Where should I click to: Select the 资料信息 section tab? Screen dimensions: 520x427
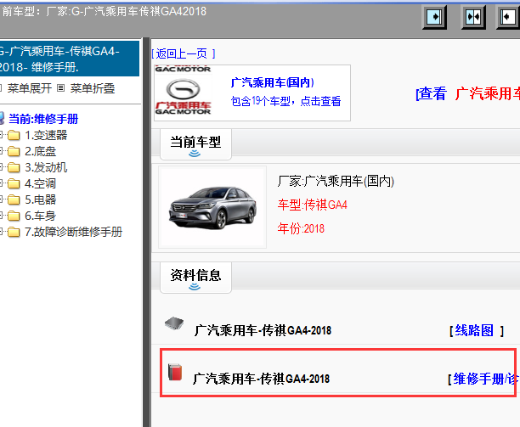coord(195,278)
